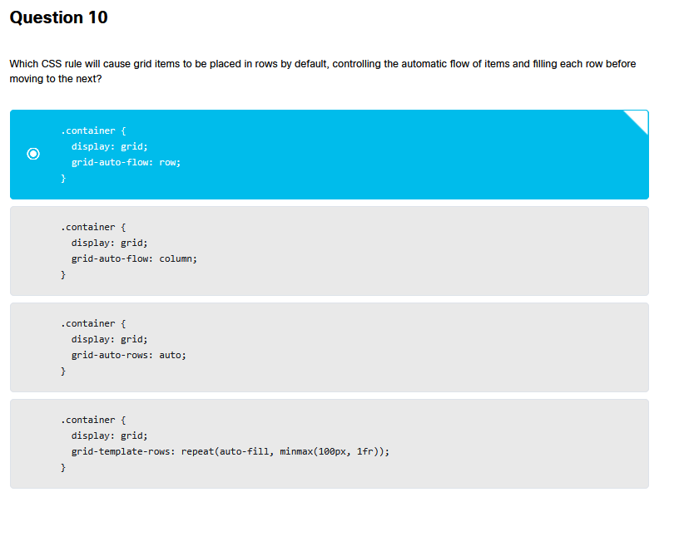Click the Question 10 heading
The image size is (684, 556).
click(58, 17)
